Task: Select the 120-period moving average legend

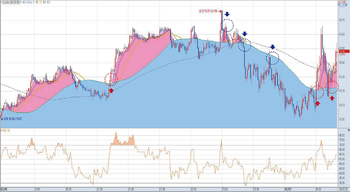Action: click(x=49, y=2)
